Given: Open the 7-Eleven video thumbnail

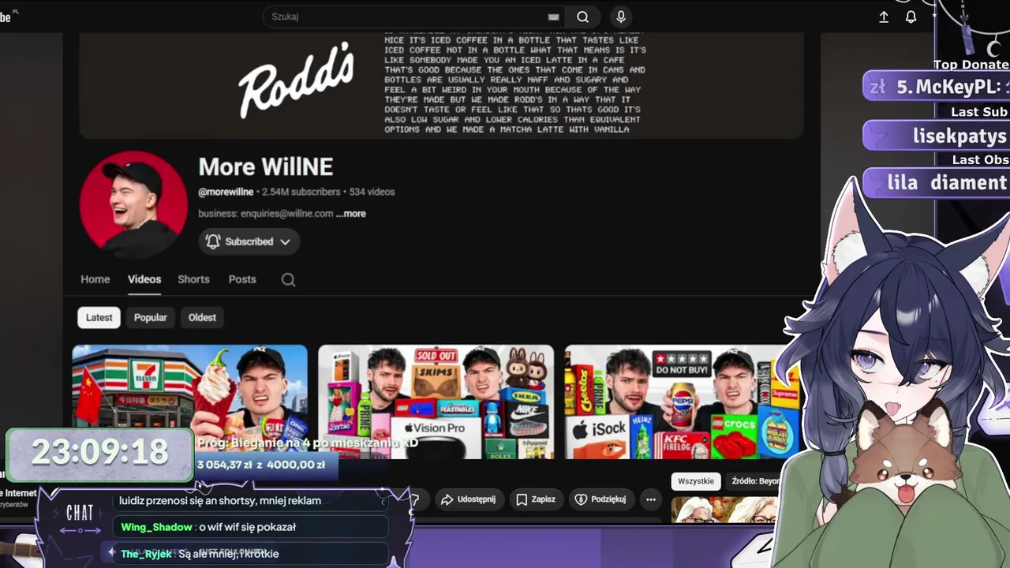Looking at the screenshot, I should [190, 402].
